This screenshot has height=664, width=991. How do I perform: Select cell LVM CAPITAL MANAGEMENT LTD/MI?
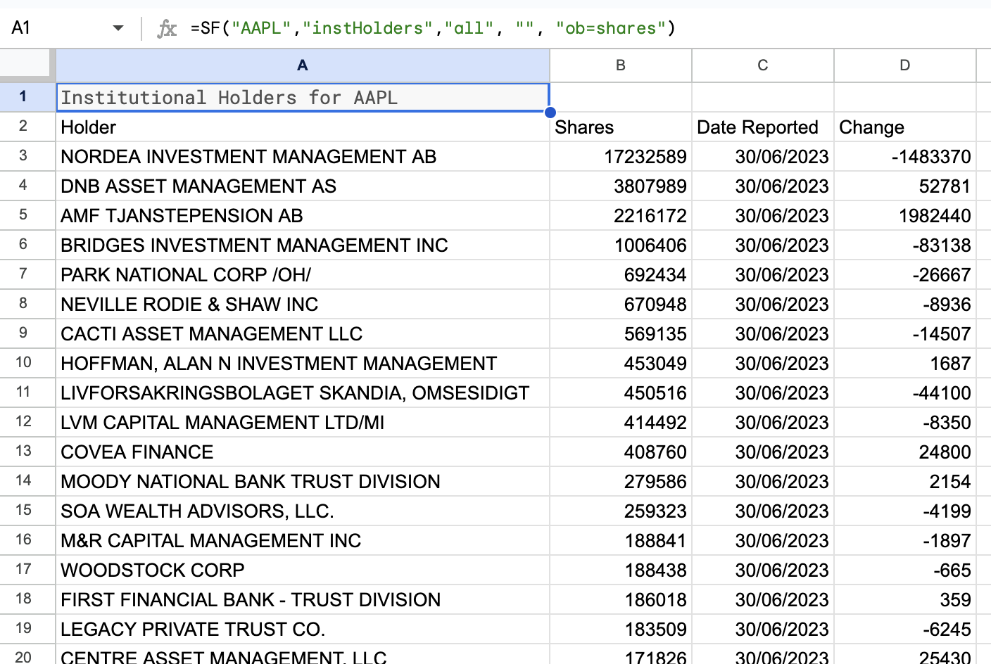303,423
